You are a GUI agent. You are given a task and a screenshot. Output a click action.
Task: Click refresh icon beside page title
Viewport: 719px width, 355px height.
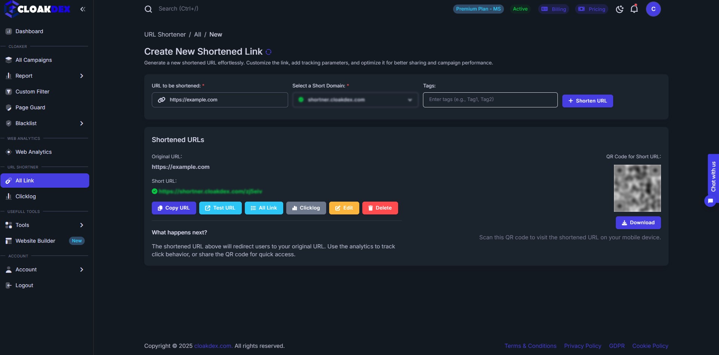pyautogui.click(x=269, y=52)
